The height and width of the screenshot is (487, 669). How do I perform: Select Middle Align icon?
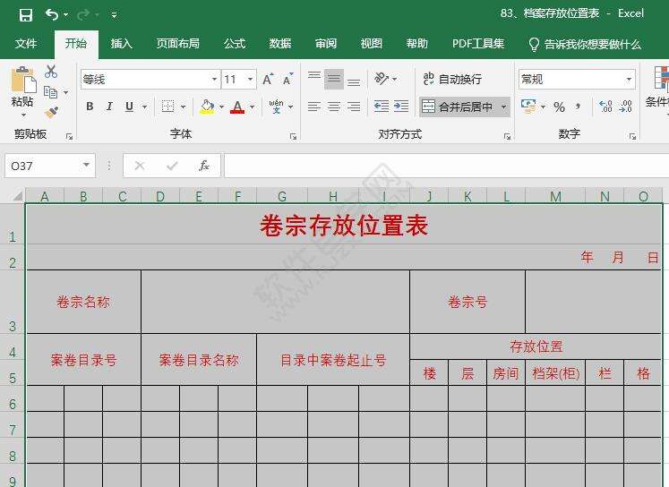point(334,79)
